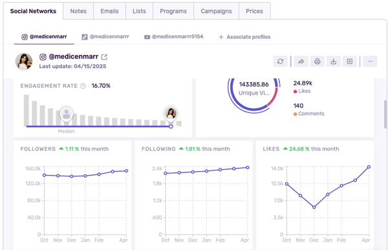Click the Median marker on engagement chart
Image resolution: width=388 pixels, height=250 pixels.
67,114
